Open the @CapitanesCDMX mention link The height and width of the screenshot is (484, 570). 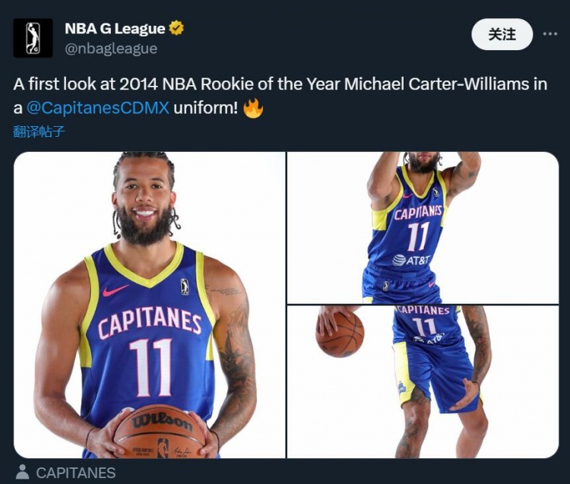pyautogui.click(x=98, y=108)
